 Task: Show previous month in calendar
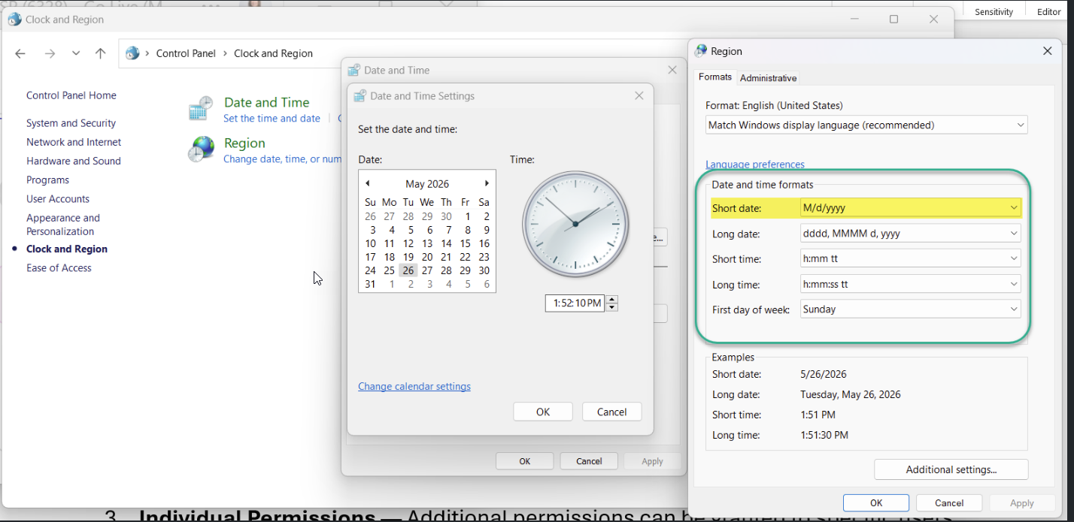368,183
